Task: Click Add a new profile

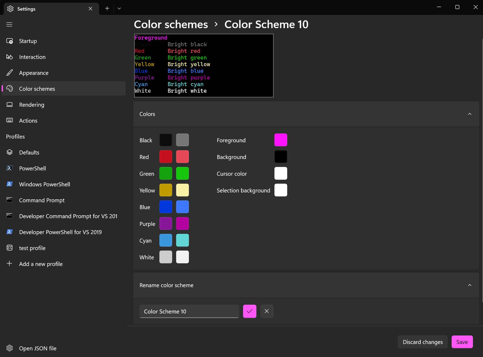Action: coord(63,264)
